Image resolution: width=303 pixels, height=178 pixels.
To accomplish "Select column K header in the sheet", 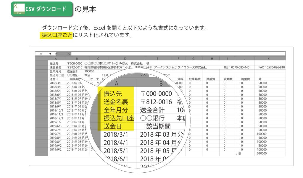I will (268, 58).
